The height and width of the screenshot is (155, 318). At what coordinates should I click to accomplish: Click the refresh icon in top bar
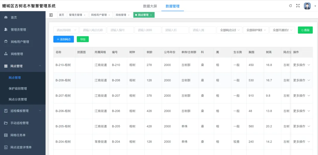290,6
